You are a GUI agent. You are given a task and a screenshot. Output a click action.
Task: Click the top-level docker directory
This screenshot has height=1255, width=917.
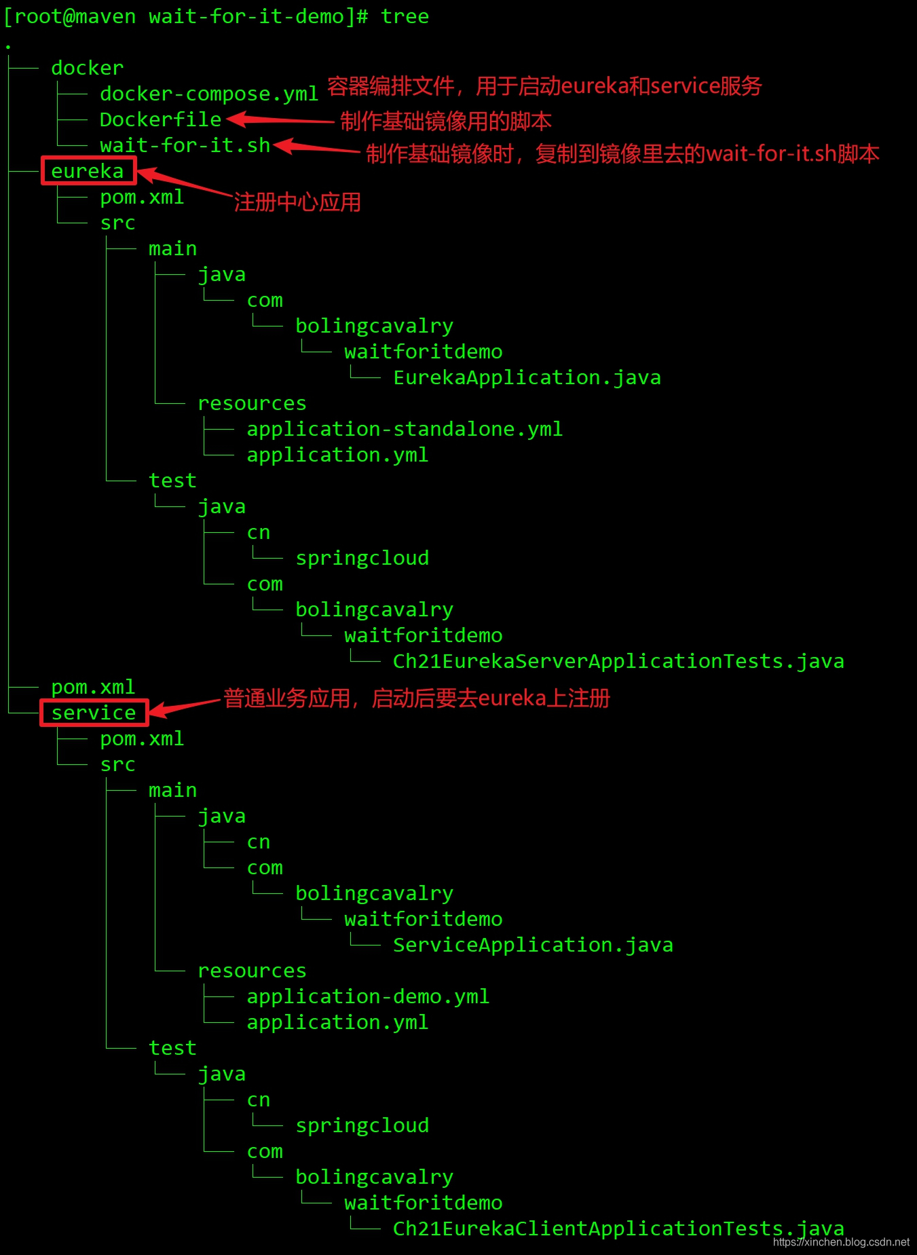(x=88, y=68)
